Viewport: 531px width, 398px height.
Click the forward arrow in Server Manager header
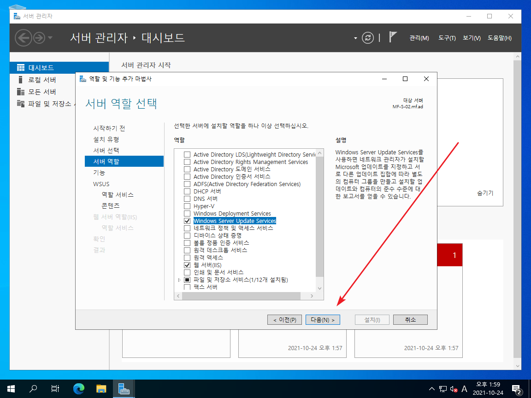pyautogui.click(x=39, y=38)
